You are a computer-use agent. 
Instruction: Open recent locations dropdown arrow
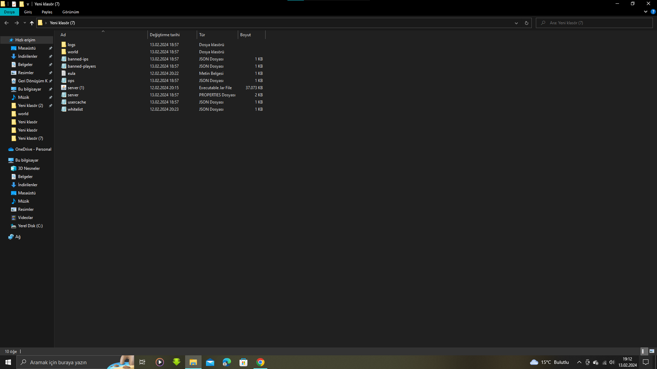pos(25,23)
